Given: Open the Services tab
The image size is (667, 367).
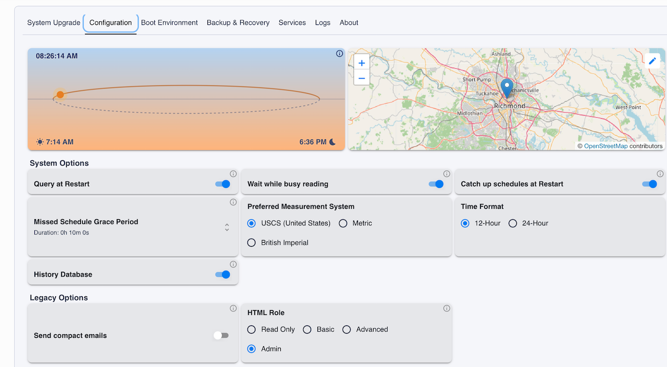Looking at the screenshot, I should [x=292, y=23].
